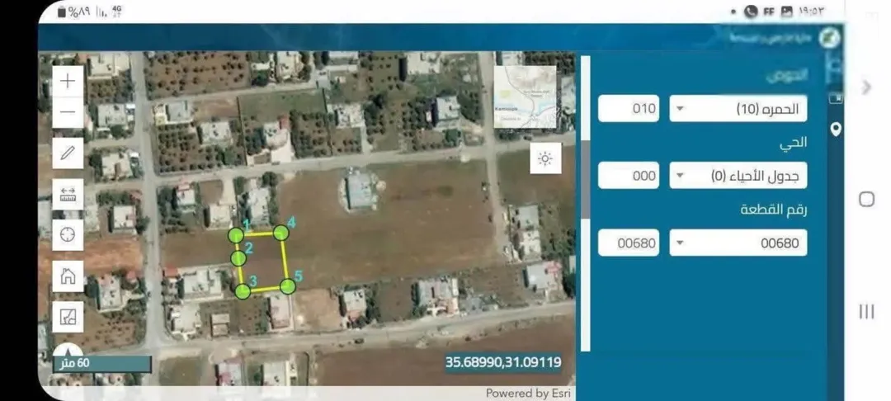Tap the Android back chevron
Viewport: 891px width, 401px height.
click(x=866, y=87)
